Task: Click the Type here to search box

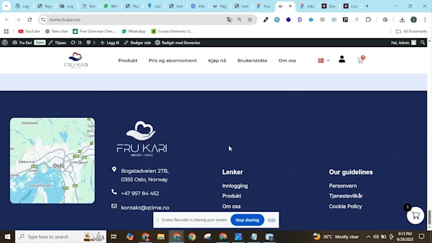Action: [x=60, y=237]
